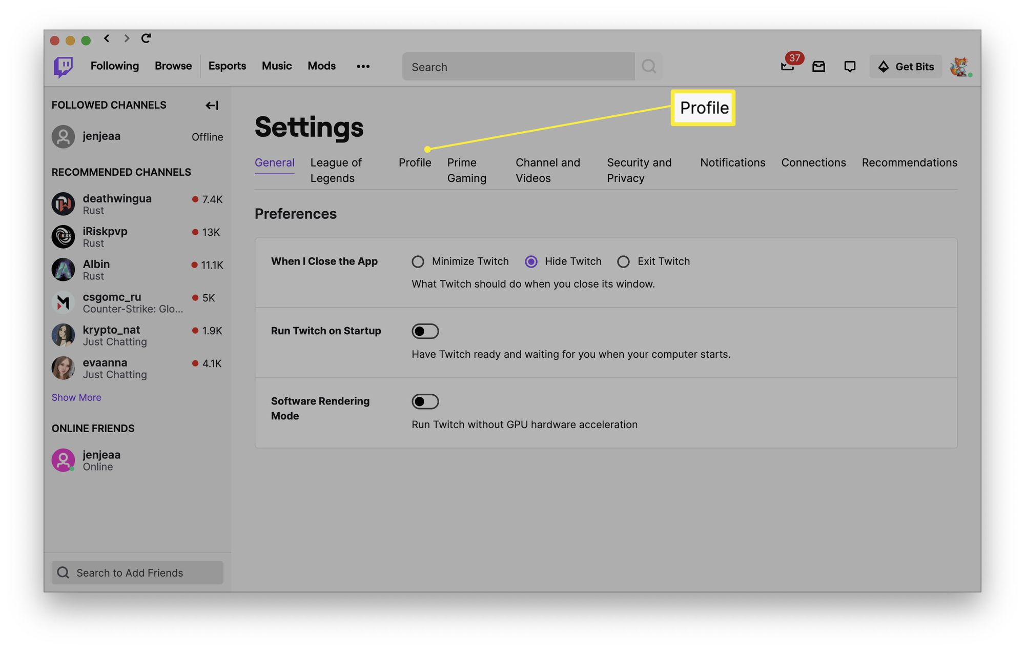Reload the page with refresh icon
The width and height of the screenshot is (1025, 650).
146,38
